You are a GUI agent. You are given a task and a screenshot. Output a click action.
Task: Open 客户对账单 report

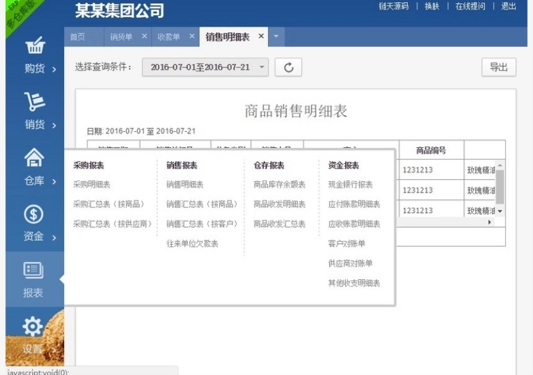click(346, 244)
